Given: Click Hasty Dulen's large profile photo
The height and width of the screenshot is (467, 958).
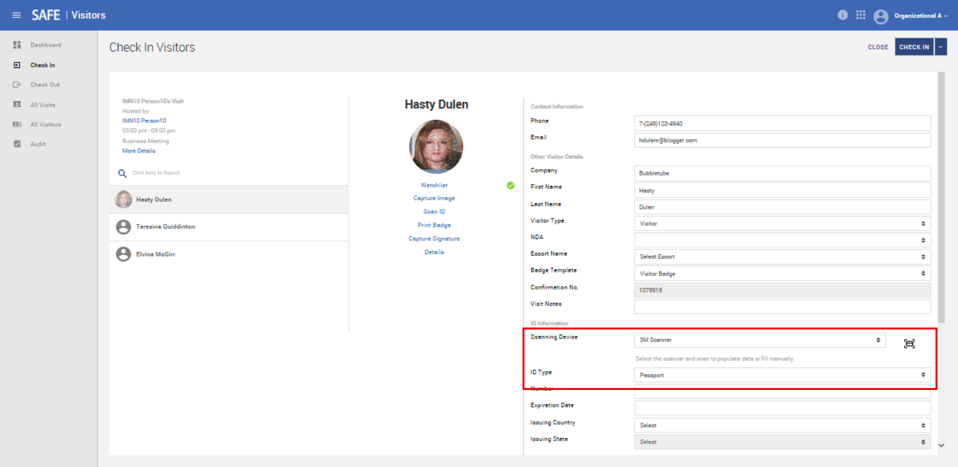Looking at the screenshot, I should [x=436, y=146].
